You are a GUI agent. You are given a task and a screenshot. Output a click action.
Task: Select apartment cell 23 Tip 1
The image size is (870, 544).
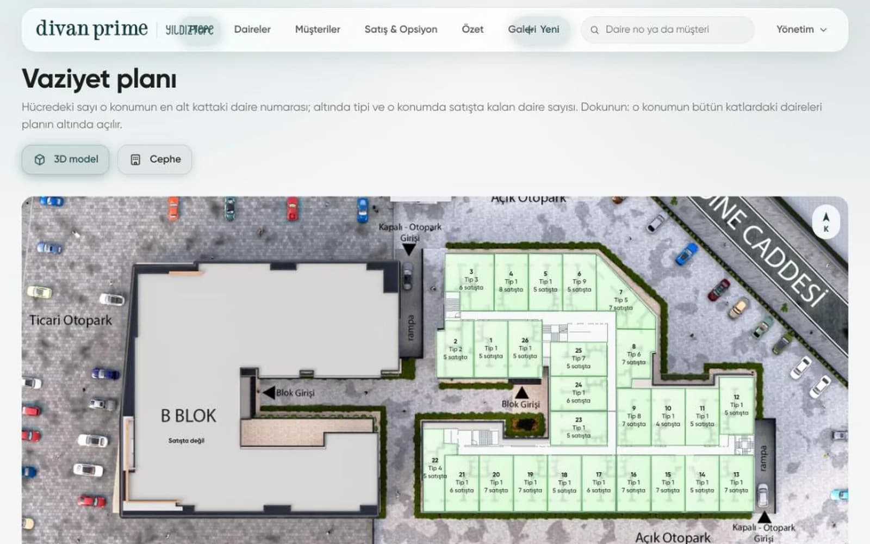point(579,428)
